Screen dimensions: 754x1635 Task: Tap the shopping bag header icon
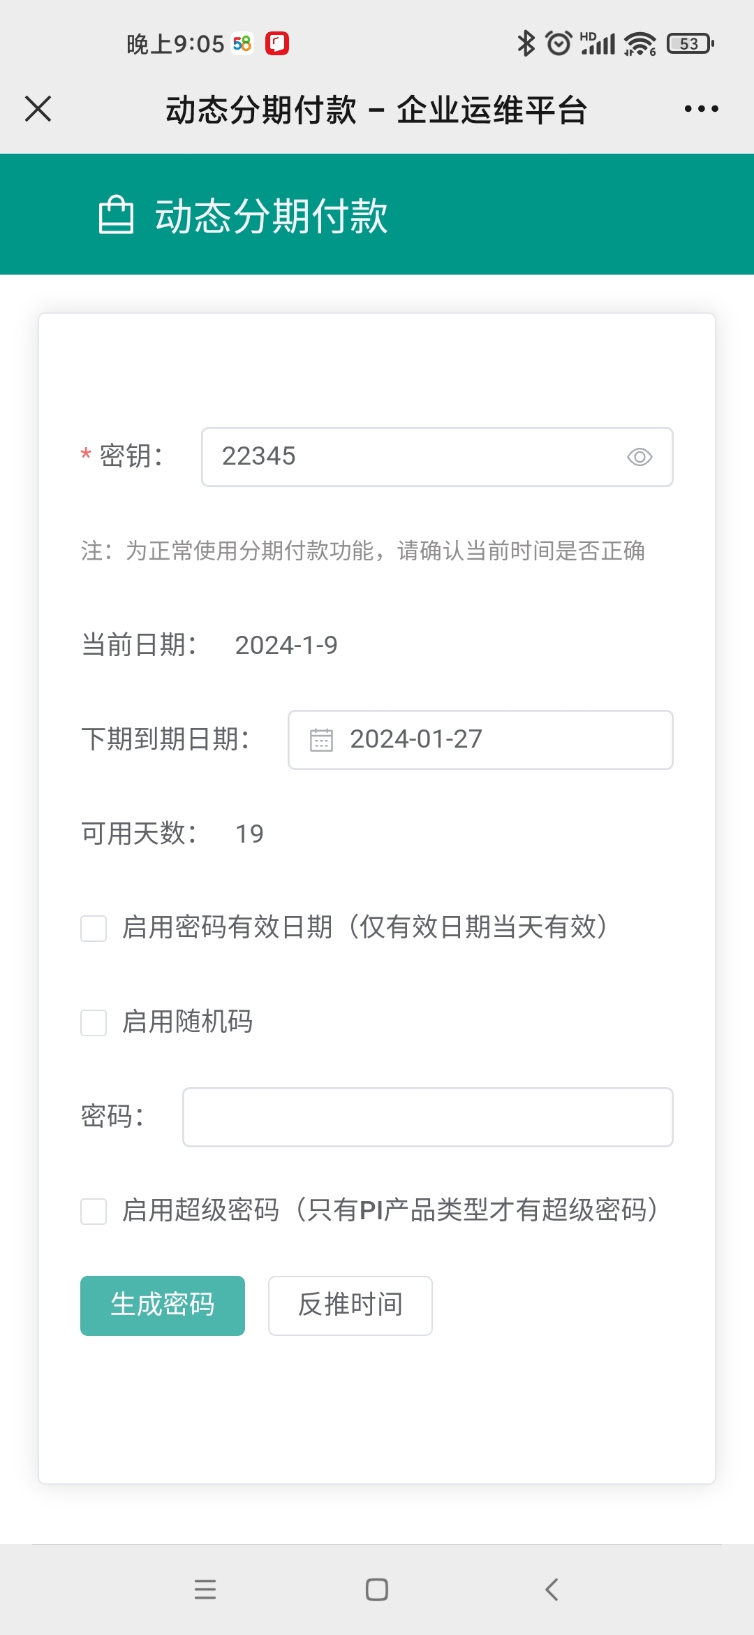[x=116, y=215]
